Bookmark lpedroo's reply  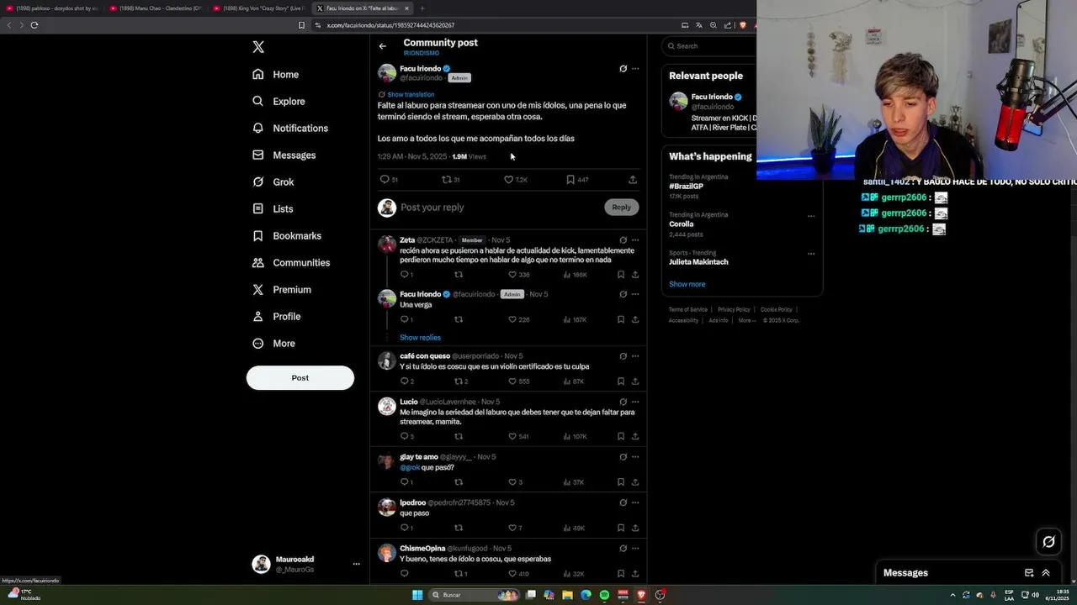click(621, 528)
